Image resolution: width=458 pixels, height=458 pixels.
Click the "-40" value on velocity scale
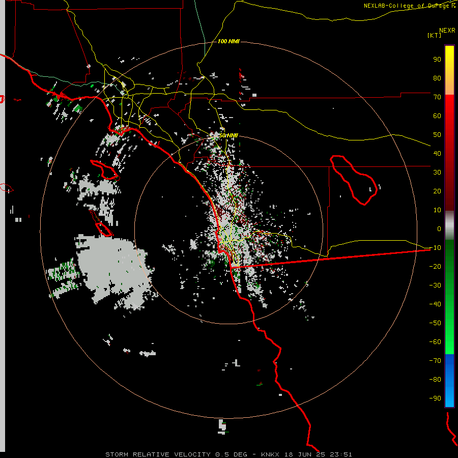435,304
